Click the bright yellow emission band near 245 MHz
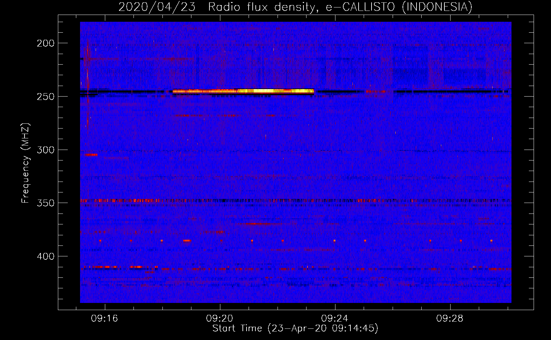Screen dimensions: 551x340 [243, 91]
